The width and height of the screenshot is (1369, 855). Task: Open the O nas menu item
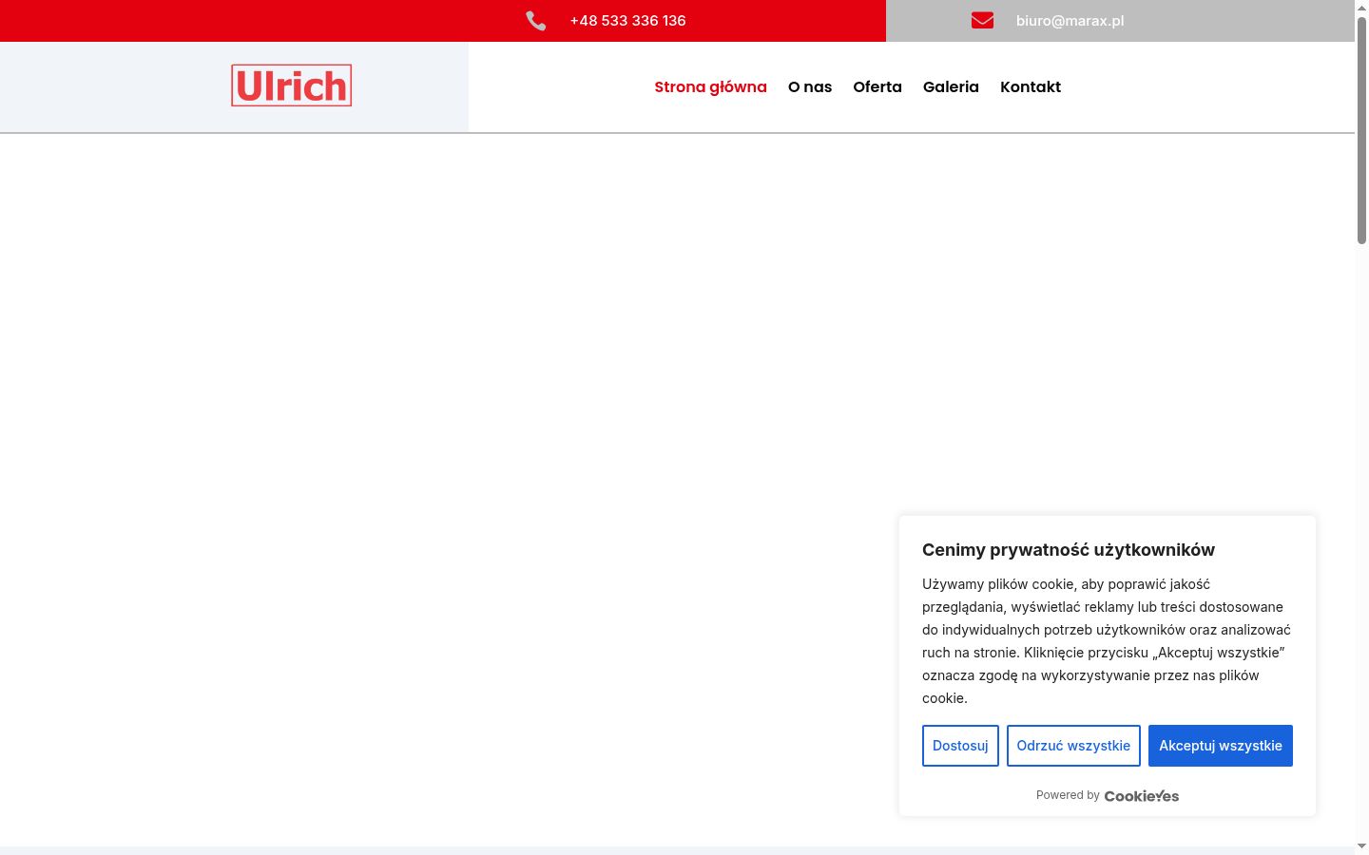click(810, 86)
